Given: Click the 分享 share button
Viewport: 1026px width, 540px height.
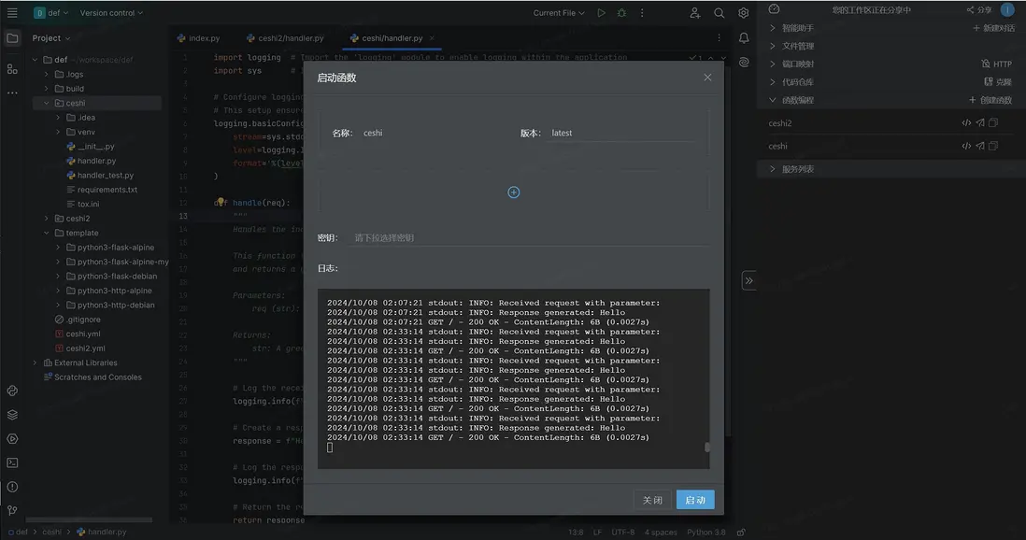Looking at the screenshot, I should [979, 10].
